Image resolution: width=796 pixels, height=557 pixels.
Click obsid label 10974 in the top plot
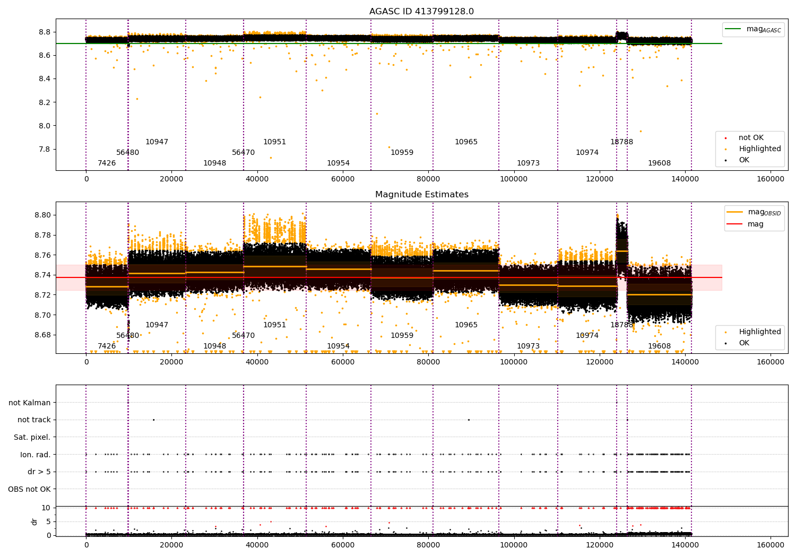(587, 152)
